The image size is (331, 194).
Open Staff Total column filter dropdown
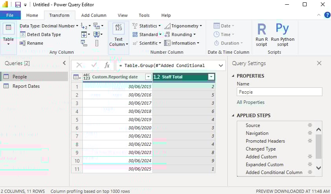tap(211, 77)
